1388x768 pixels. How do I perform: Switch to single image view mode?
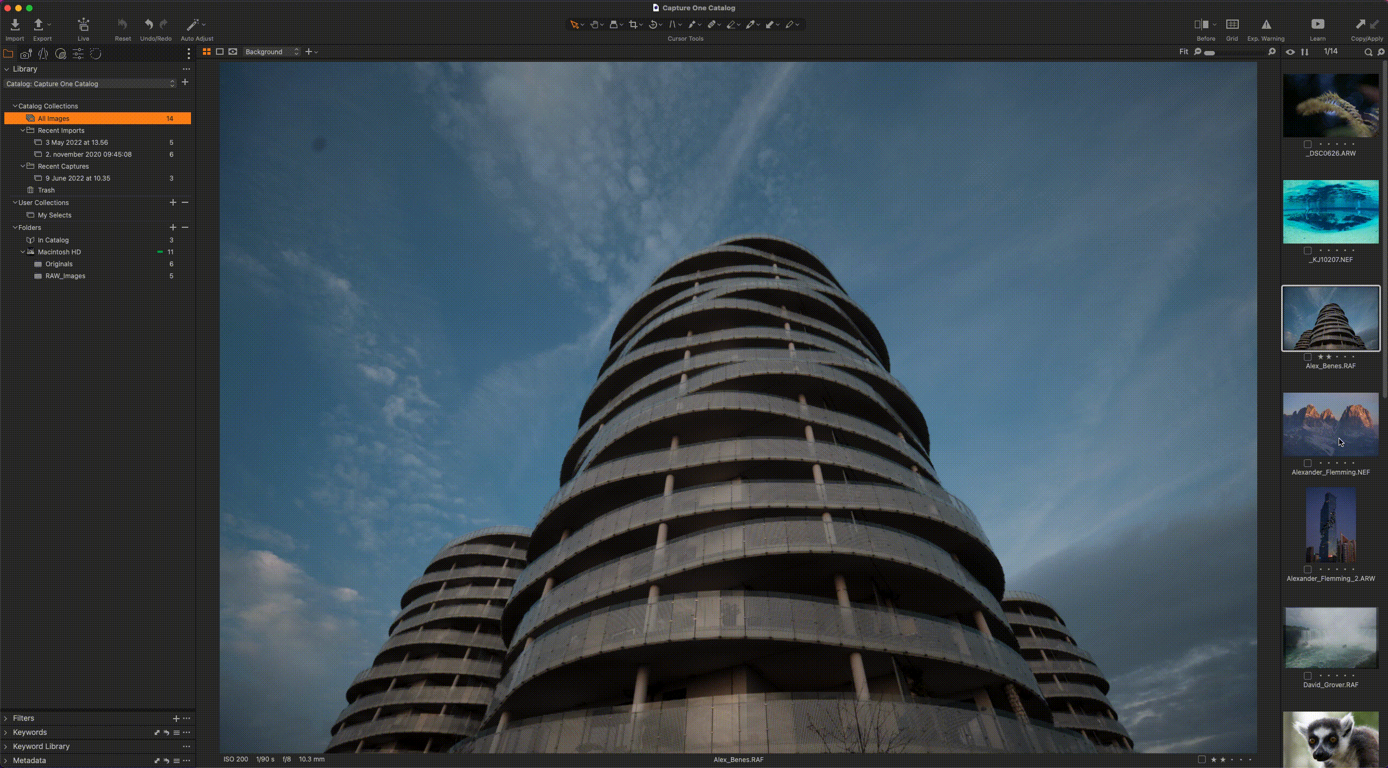pyautogui.click(x=220, y=52)
